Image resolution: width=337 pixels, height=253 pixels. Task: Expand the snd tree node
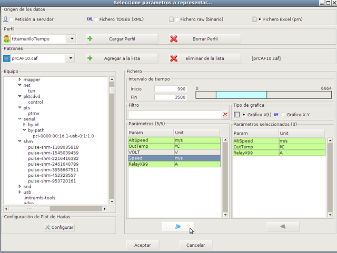[x=20, y=186]
